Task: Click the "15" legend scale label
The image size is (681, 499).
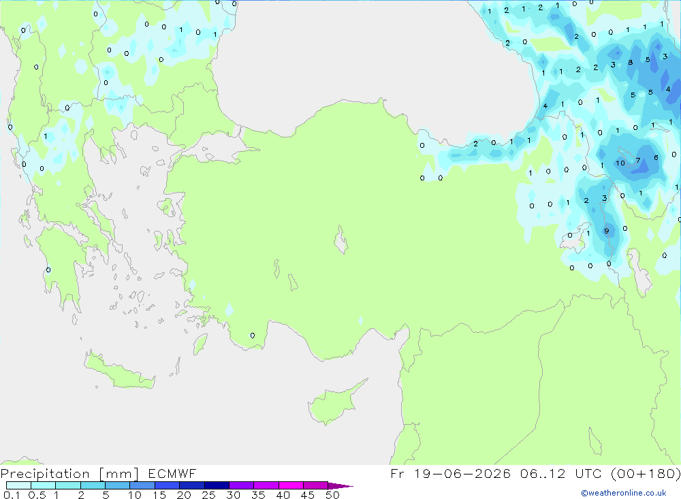Action: pyautogui.click(x=159, y=495)
